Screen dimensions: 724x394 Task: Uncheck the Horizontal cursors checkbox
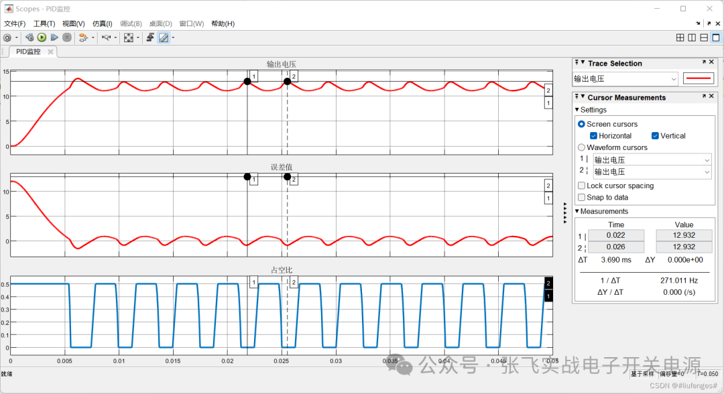coord(593,135)
